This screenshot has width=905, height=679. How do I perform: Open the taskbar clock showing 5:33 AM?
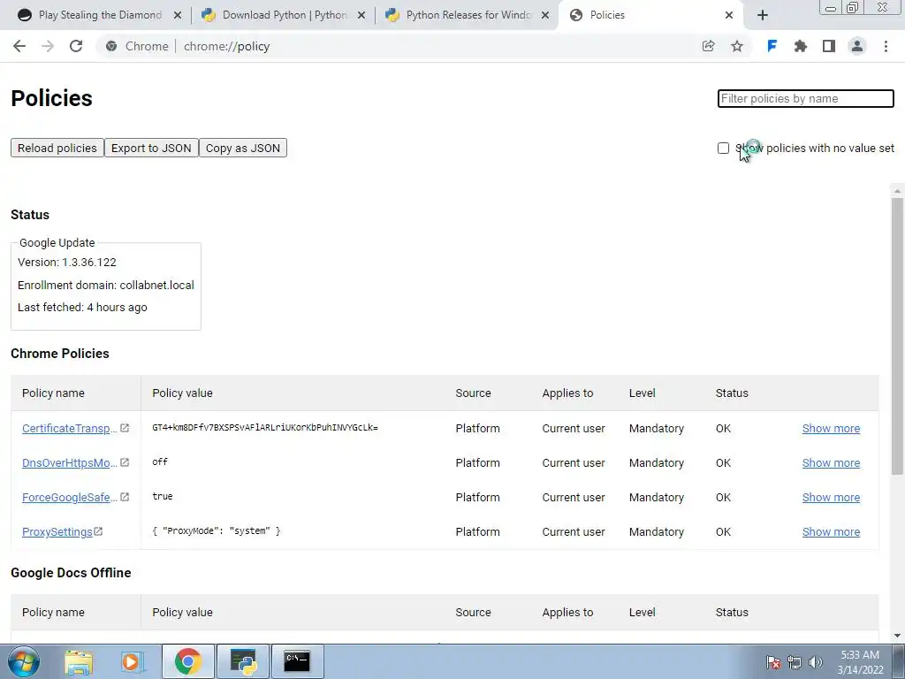point(860,662)
